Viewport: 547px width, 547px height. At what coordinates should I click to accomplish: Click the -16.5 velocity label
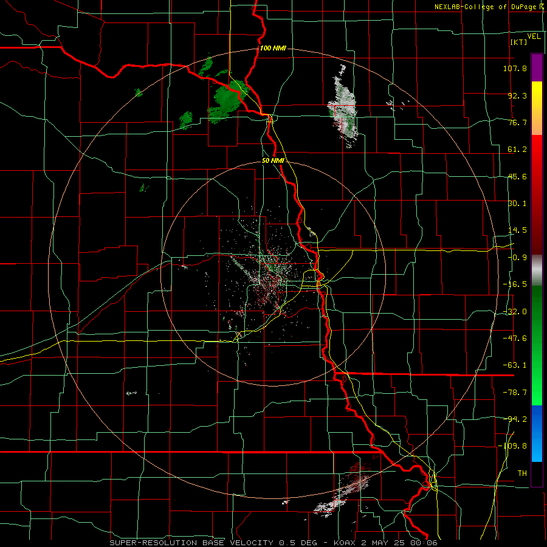(x=515, y=284)
